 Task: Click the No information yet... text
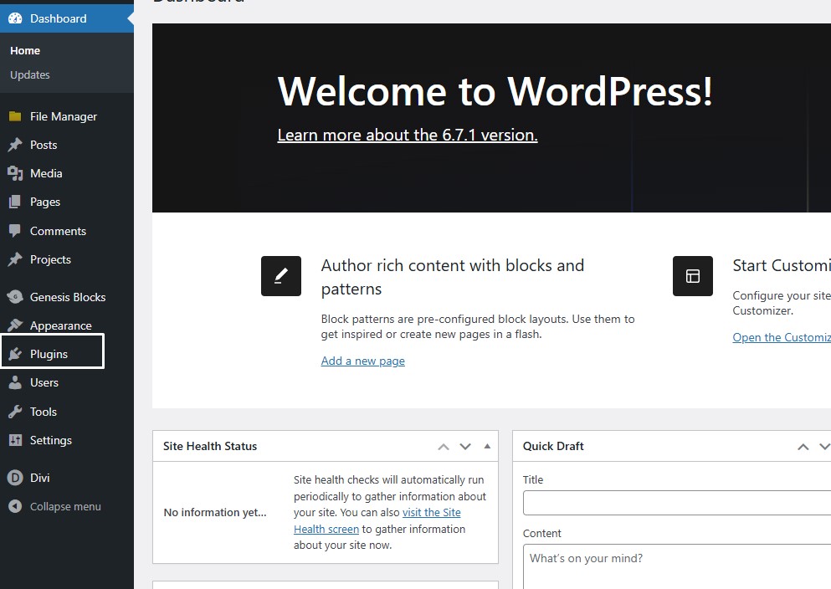(215, 512)
